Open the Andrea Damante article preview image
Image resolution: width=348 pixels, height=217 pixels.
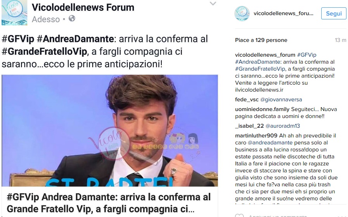click(110, 130)
